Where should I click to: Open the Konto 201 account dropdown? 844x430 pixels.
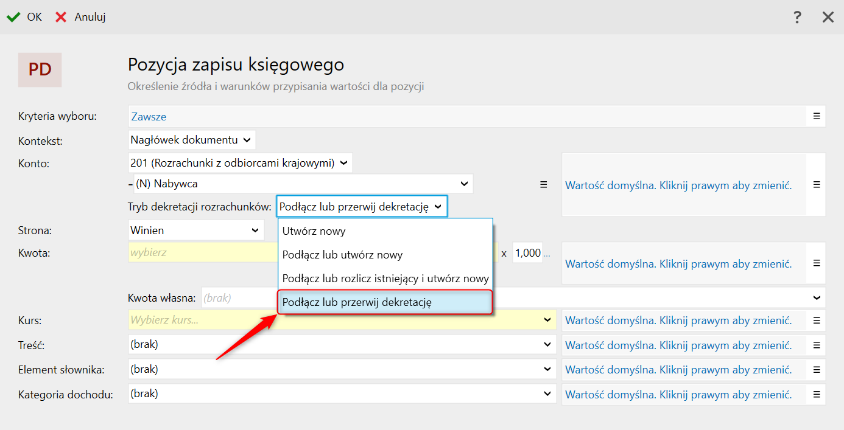click(240, 163)
